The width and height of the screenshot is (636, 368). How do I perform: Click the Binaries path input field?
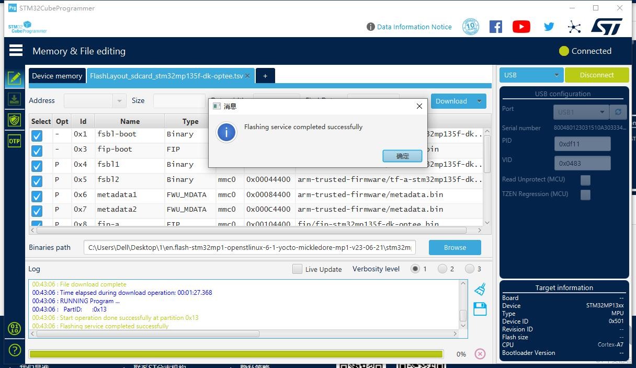[x=250, y=247]
